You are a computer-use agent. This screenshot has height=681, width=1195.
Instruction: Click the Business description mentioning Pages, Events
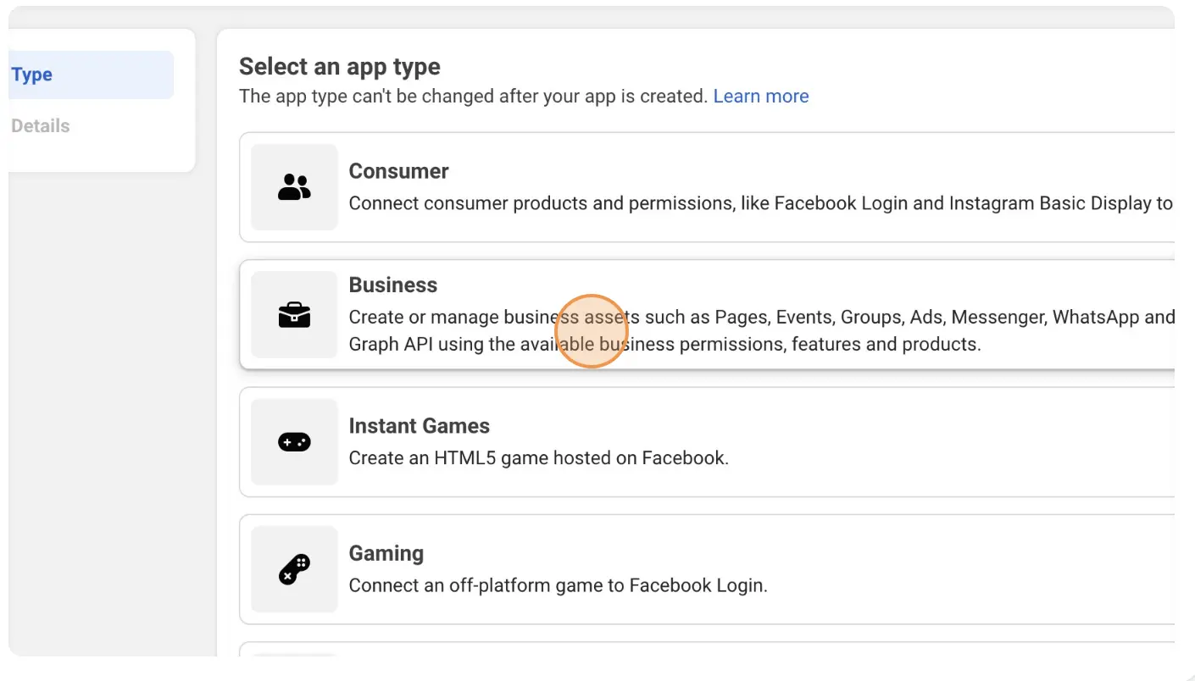(x=761, y=317)
